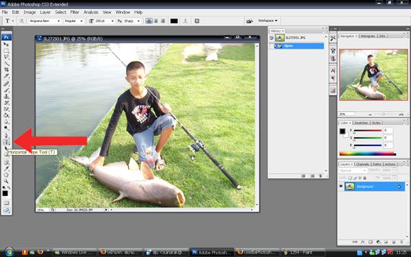The height and width of the screenshot is (257, 411).
Task: Center-align the text
Action: (x=156, y=21)
